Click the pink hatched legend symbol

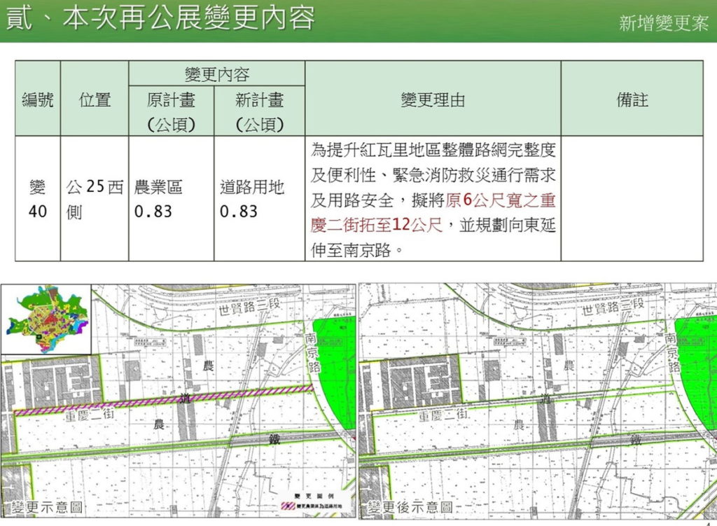[288, 506]
